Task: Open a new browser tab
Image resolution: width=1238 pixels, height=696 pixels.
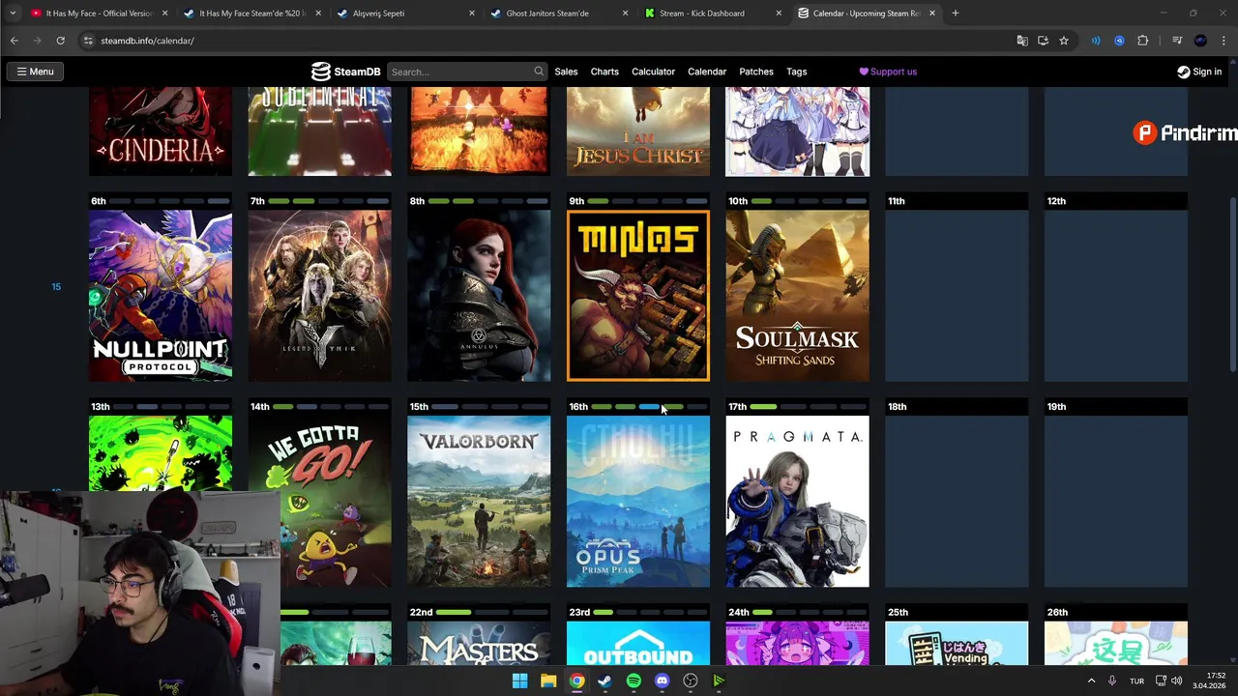Action: click(x=956, y=14)
